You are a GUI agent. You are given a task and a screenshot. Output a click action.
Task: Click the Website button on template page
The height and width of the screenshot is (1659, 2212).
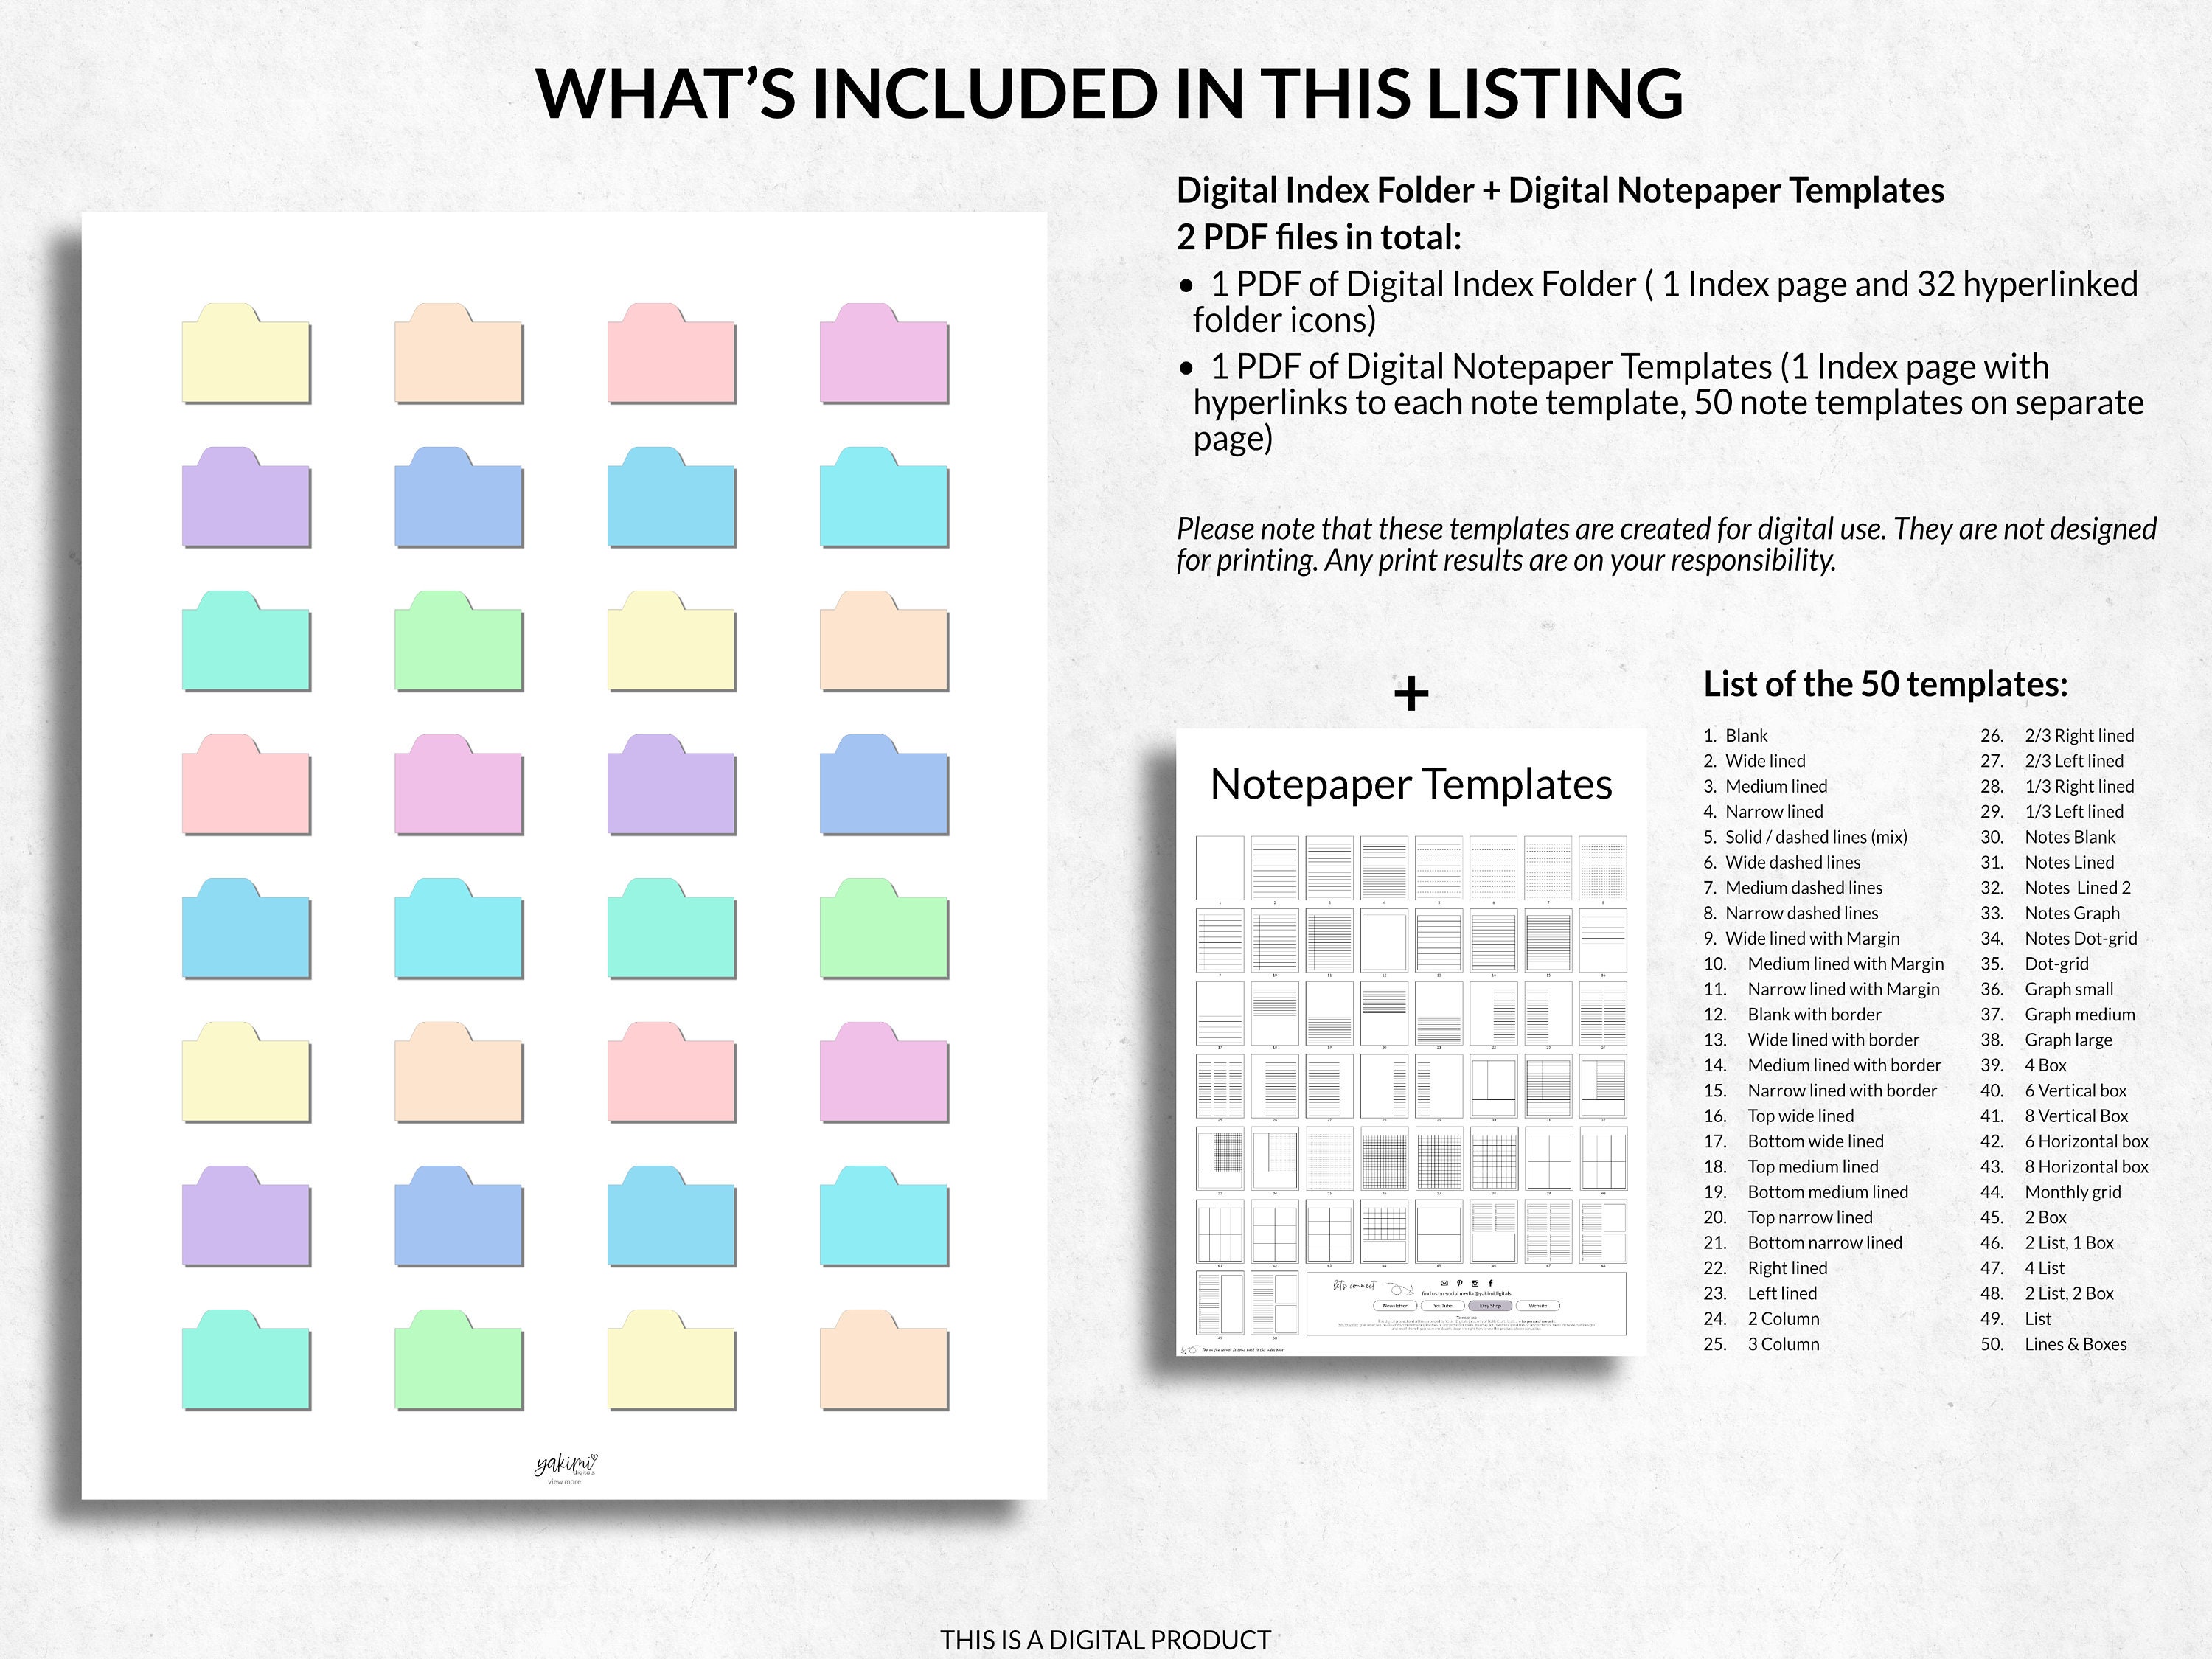(1538, 1306)
